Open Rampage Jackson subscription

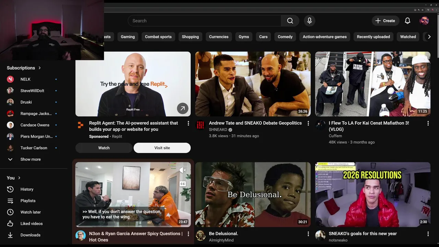[x=32, y=114]
